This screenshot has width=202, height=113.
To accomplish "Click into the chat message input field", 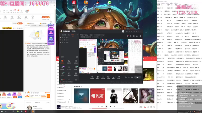I will click(38, 96).
